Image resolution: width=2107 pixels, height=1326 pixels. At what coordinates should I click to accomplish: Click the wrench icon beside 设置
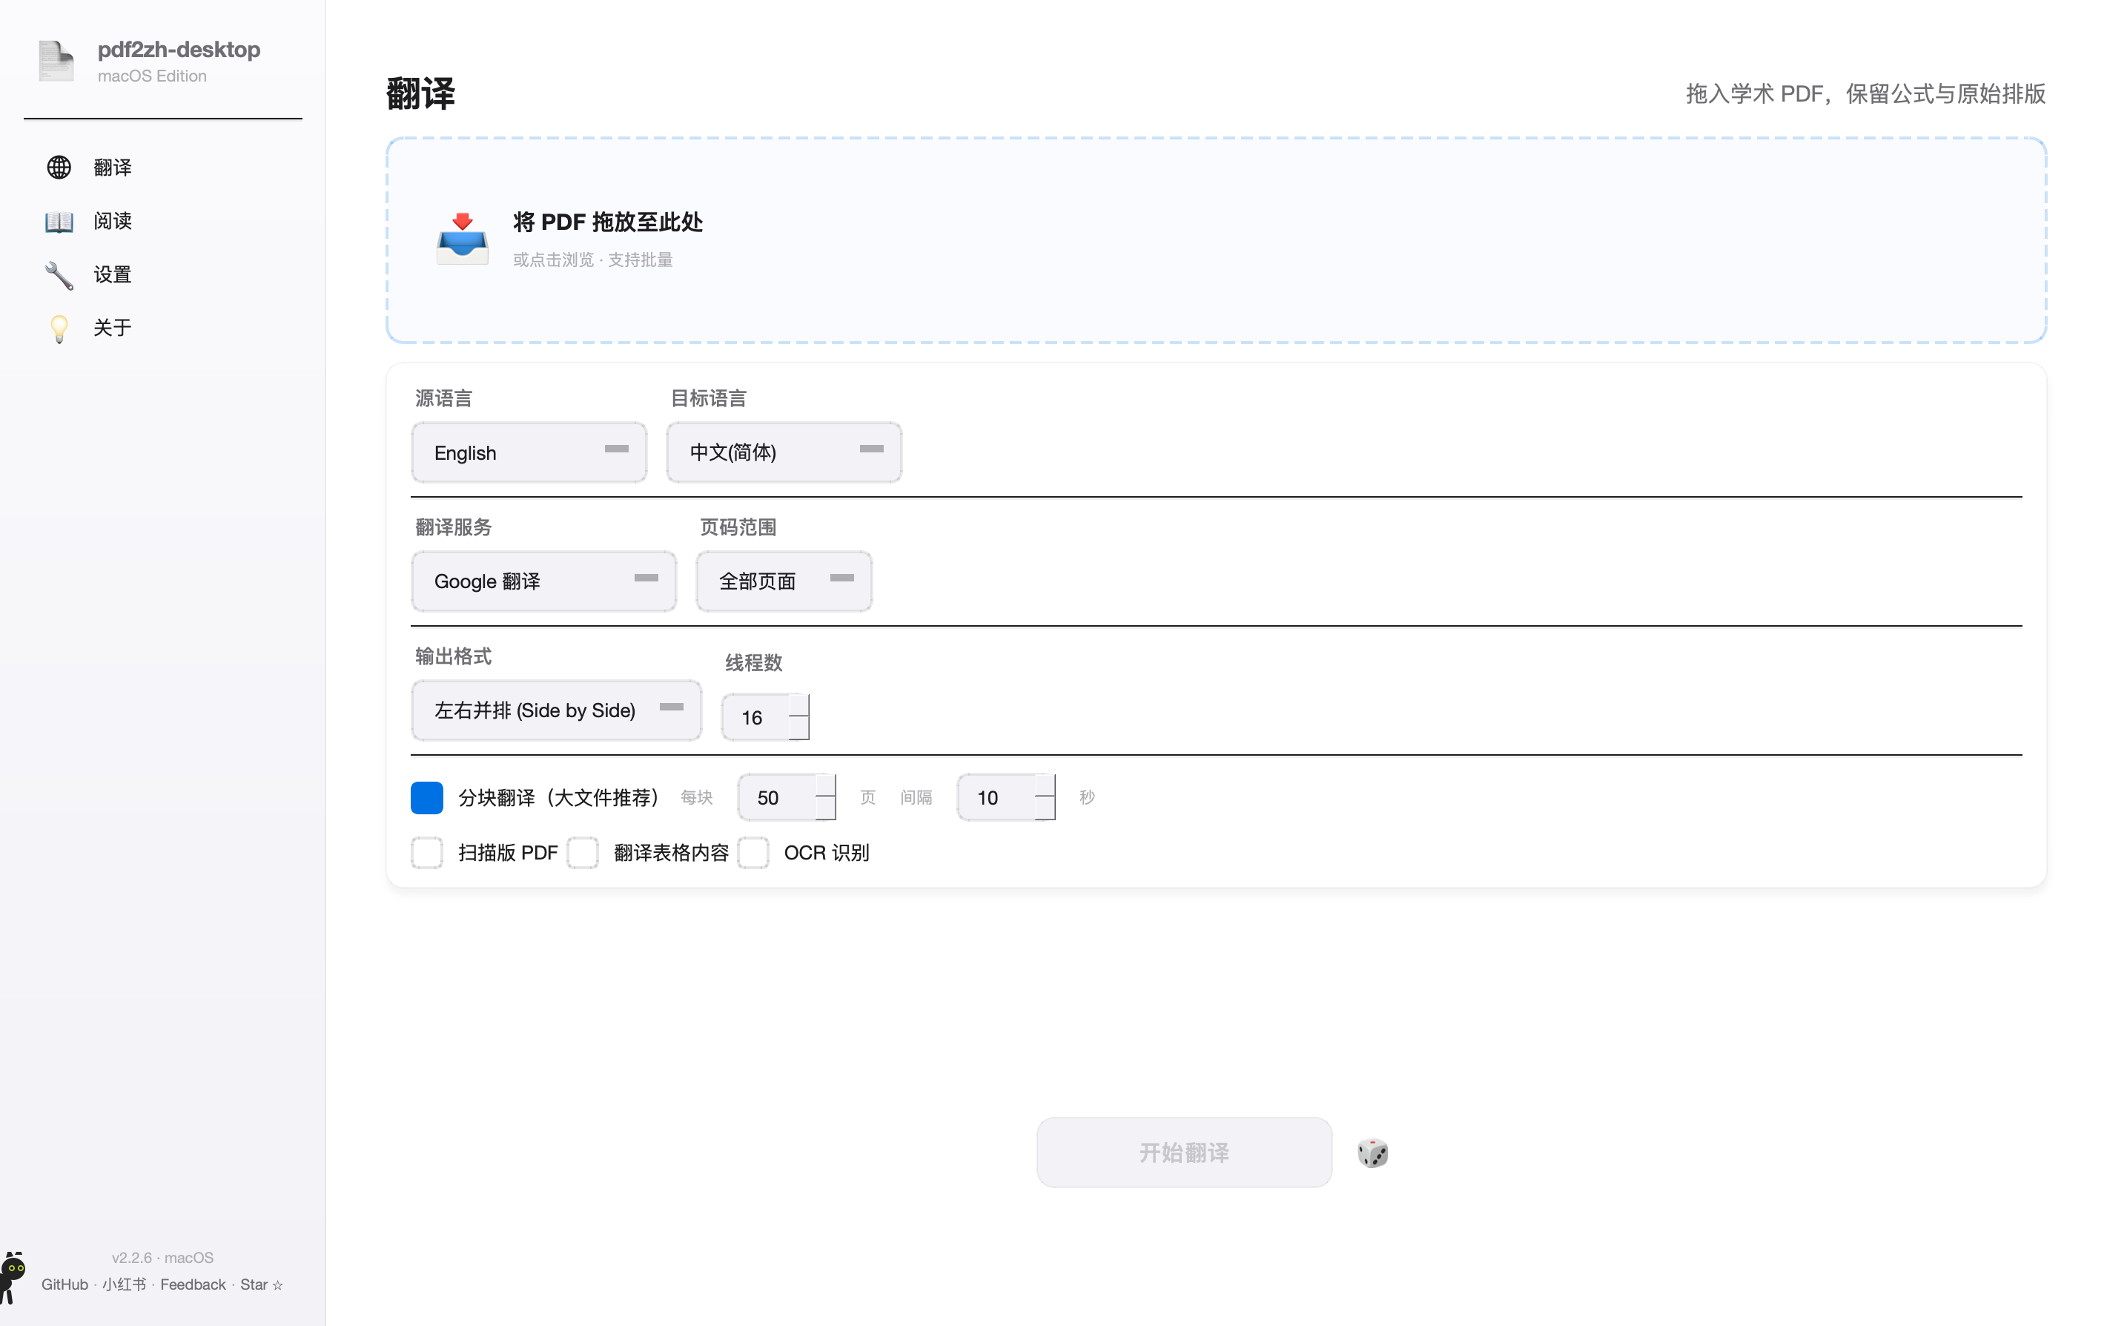click(59, 275)
